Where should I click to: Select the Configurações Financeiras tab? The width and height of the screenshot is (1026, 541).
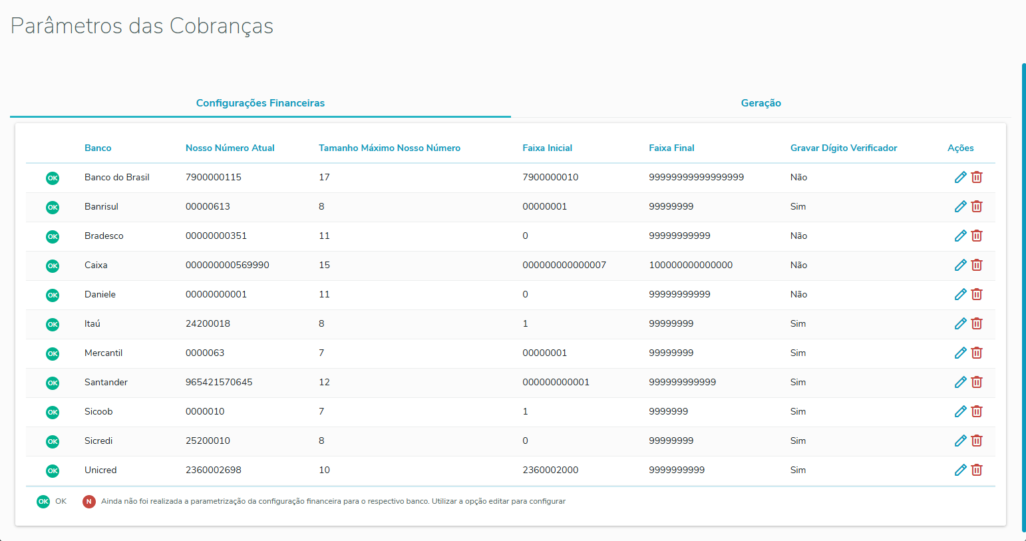tap(260, 103)
